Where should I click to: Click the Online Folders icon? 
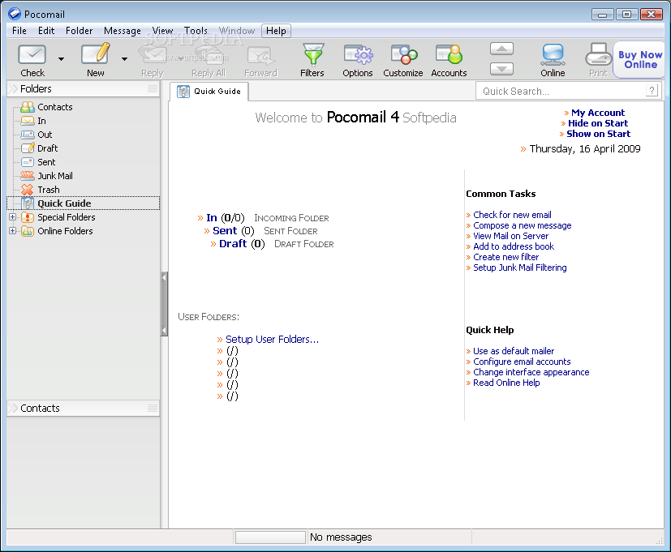[x=28, y=231]
